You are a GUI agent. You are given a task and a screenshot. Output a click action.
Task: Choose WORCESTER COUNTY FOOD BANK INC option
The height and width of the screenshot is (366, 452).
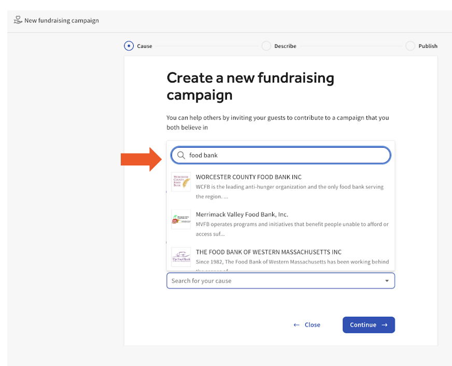tap(248, 177)
